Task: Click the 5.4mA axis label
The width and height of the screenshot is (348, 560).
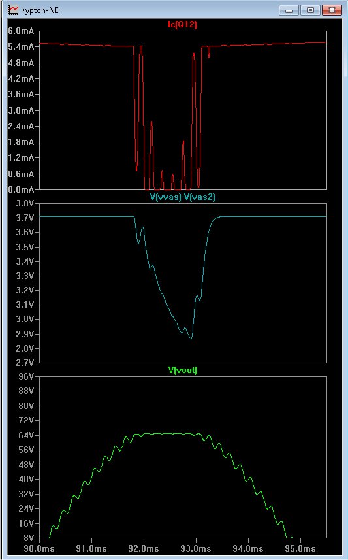Action: [21, 47]
